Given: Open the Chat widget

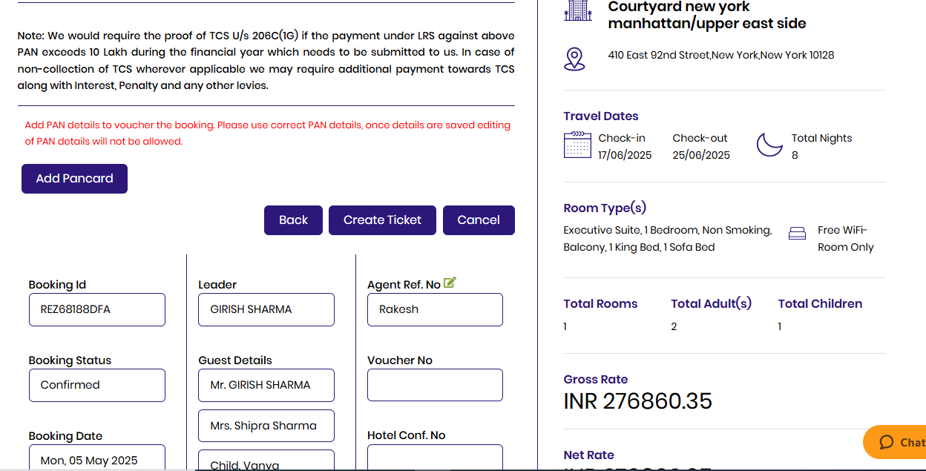Looking at the screenshot, I should click(895, 442).
